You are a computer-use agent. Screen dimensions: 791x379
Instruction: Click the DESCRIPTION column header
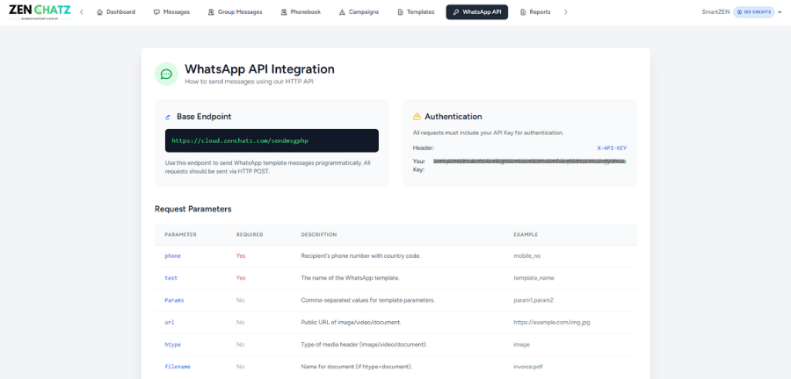point(319,234)
